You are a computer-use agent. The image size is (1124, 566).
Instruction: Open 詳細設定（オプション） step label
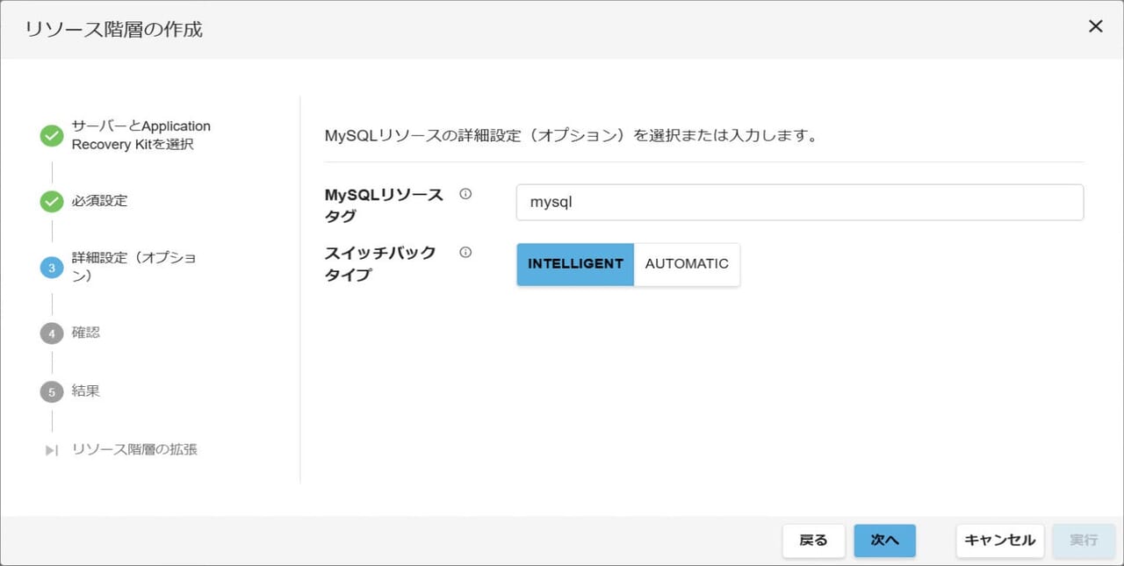[134, 267]
